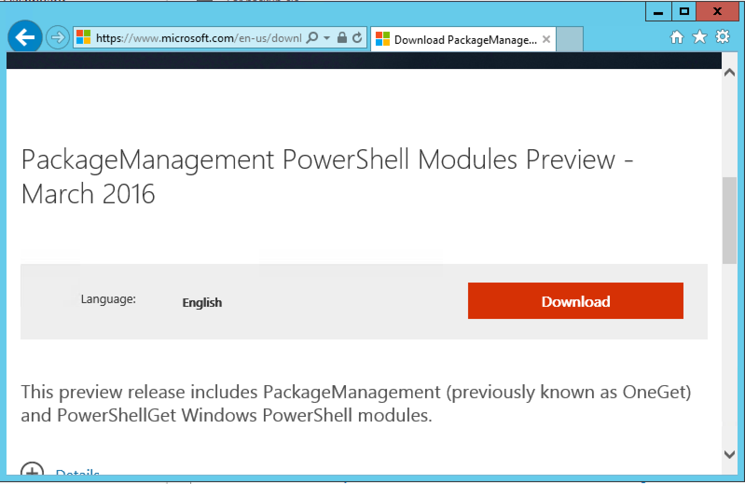The width and height of the screenshot is (745, 484).
Task: Click the Forward navigation arrow
Action: (58, 37)
